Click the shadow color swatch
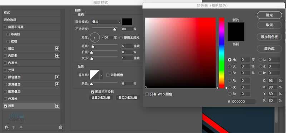This screenshot has width=286, height=133. click(x=127, y=22)
